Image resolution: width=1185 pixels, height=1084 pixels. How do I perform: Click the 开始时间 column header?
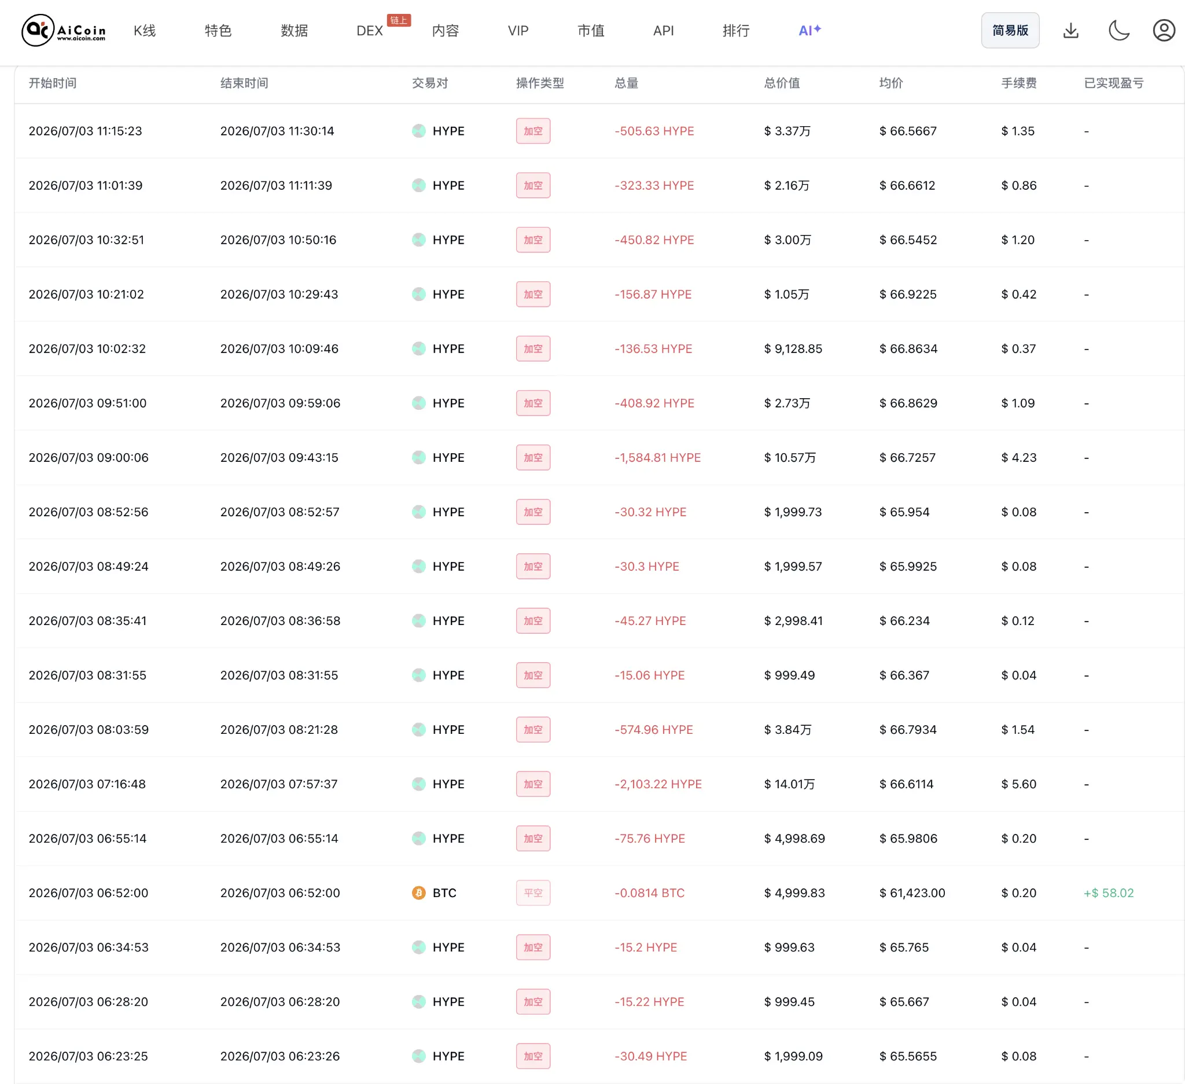[x=53, y=83]
